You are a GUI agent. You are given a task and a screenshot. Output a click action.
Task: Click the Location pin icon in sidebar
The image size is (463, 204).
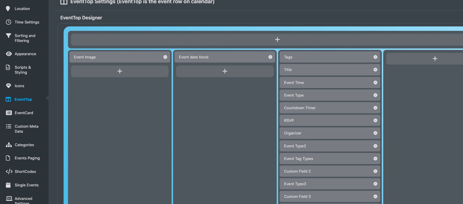8,9
